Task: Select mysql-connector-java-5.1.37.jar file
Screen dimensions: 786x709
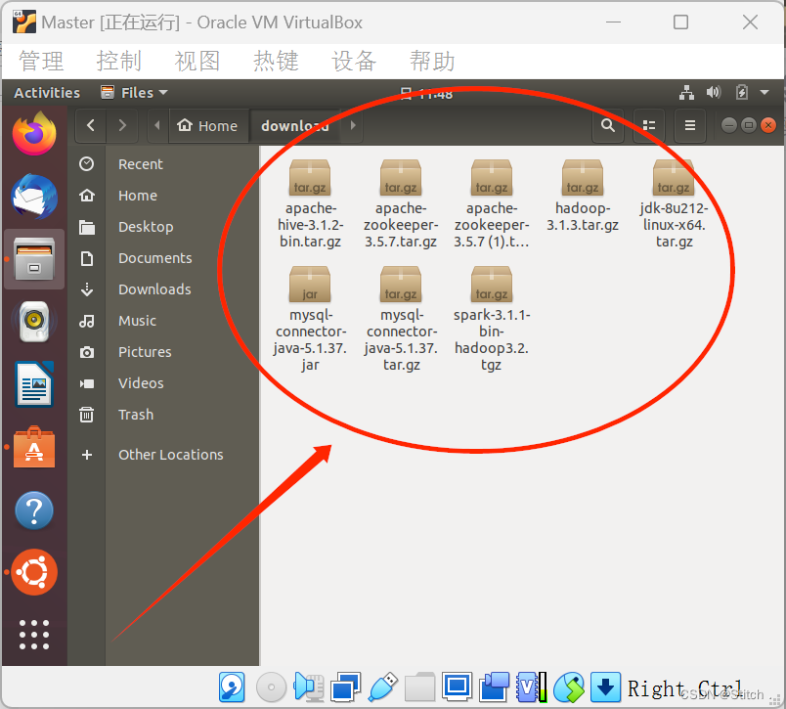Action: (x=310, y=319)
